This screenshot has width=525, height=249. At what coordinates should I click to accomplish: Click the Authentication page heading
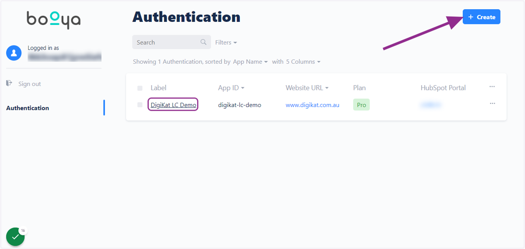186,17
